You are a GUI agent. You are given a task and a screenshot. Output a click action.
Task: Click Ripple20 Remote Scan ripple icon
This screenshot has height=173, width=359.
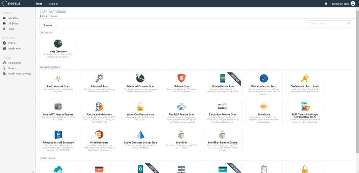click(181, 107)
